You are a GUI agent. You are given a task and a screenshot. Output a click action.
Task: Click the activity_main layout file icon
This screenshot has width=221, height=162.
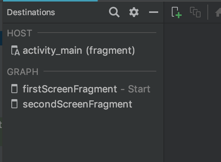point(16,50)
